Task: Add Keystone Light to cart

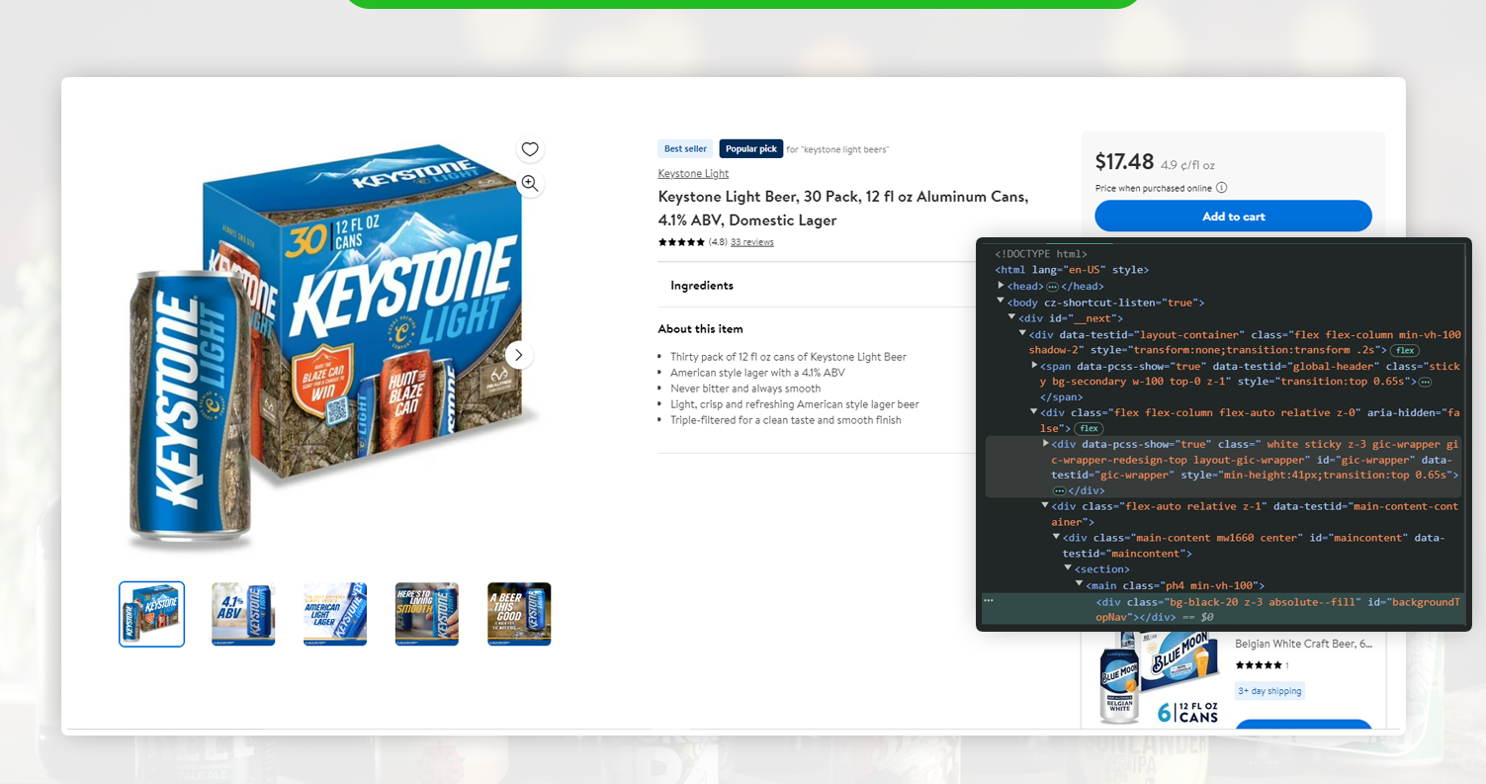Action: 1233,217
